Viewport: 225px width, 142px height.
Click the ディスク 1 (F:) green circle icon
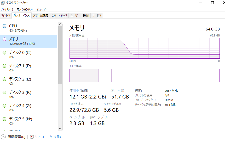(4, 66)
